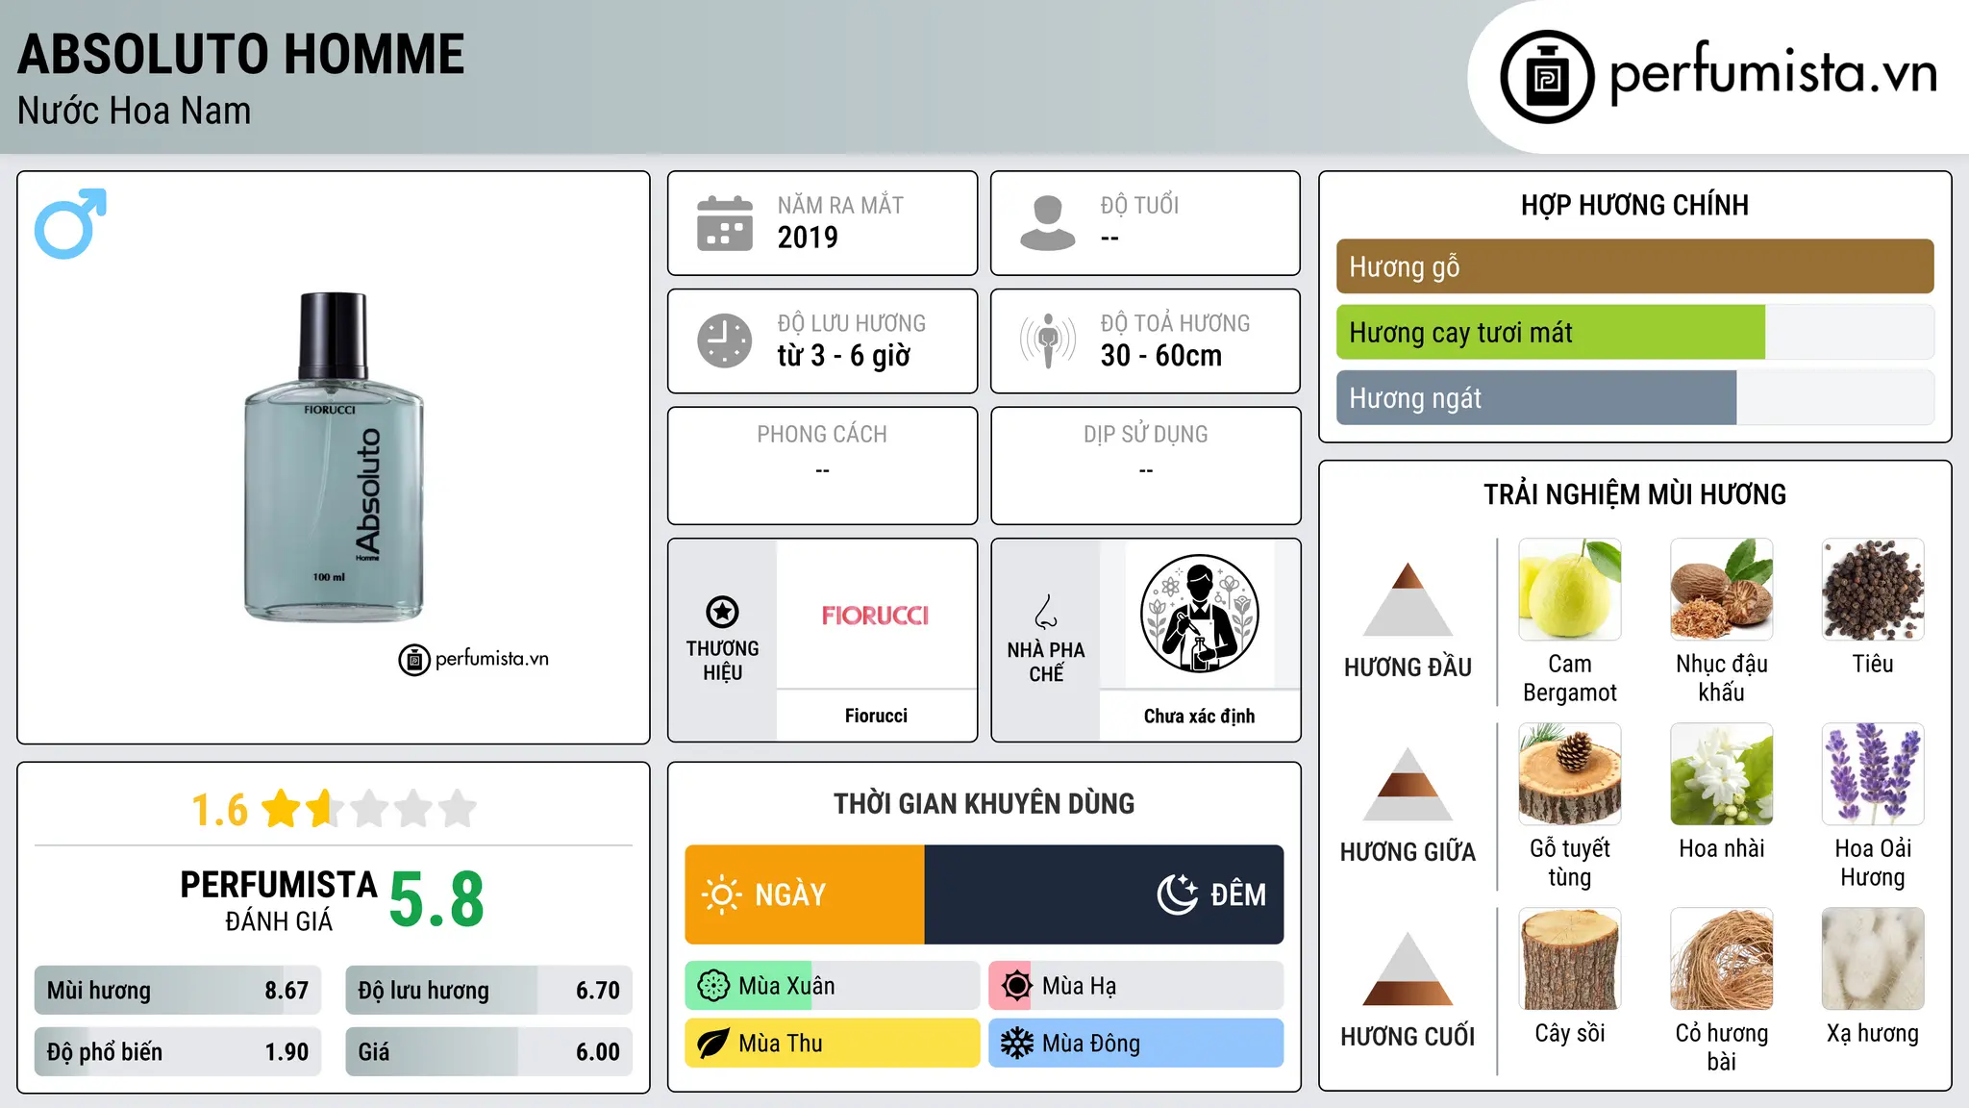Screen dimensions: 1969x1108
Task: Click the Hương gỗ accord bar
Action: (1635, 266)
